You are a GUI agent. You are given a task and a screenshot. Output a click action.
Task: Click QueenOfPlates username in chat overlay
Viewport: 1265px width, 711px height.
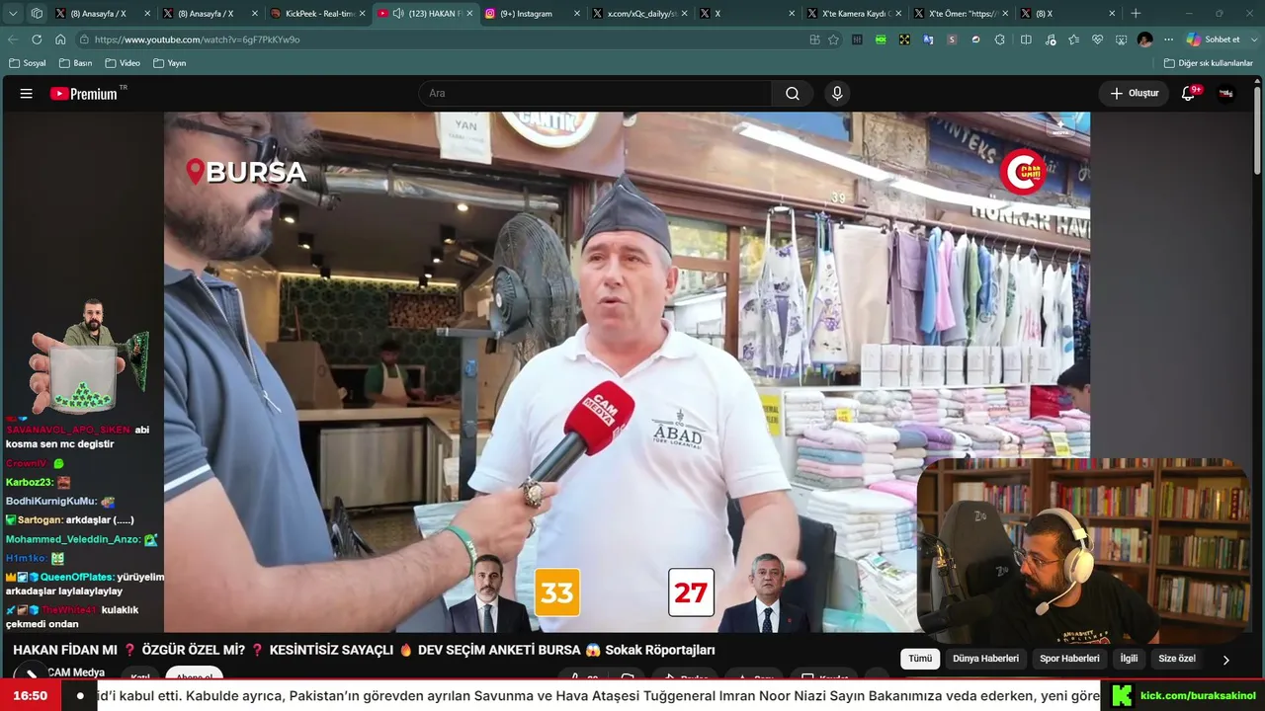pos(77,577)
